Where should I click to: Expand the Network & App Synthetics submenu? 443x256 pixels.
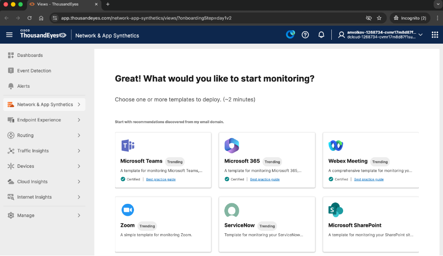coord(79,104)
